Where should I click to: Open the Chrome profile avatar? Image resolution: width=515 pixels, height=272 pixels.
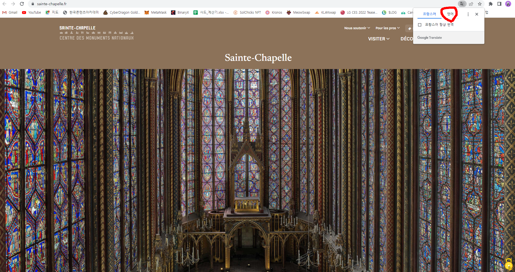point(508,4)
